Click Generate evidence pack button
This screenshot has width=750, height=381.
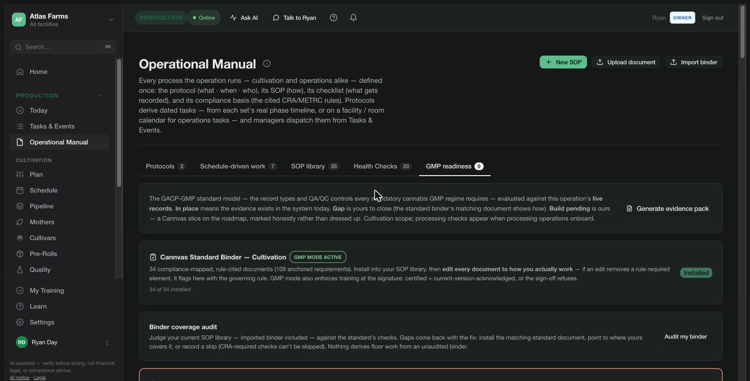click(x=668, y=208)
